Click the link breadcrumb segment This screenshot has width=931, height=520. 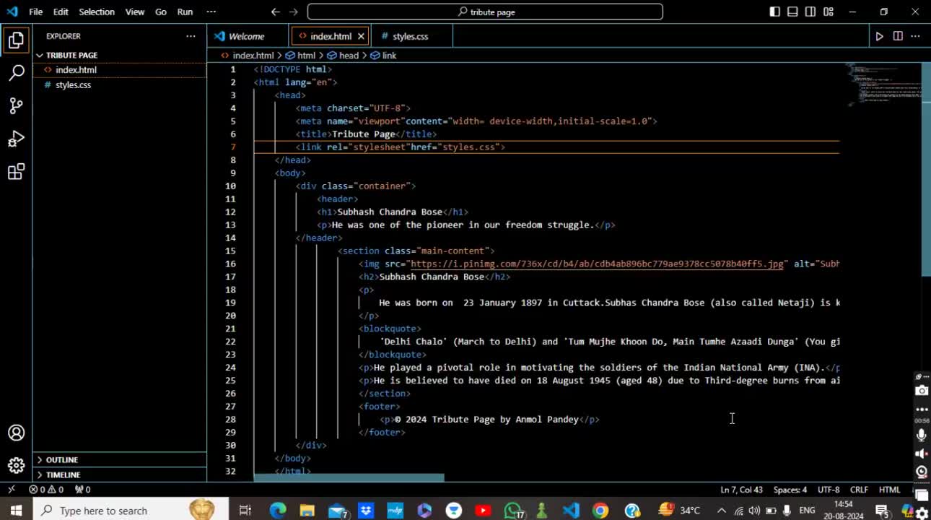383,55
